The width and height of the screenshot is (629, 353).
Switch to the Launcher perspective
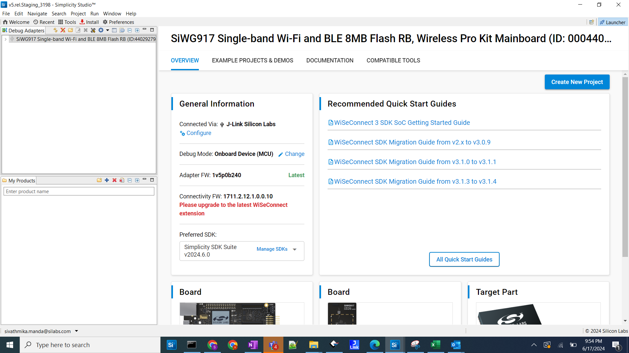click(612, 22)
